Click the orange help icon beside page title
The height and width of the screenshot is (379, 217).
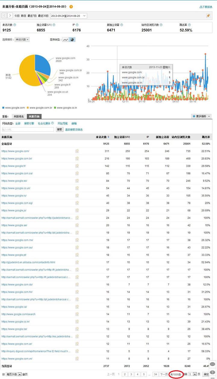tap(71, 7)
